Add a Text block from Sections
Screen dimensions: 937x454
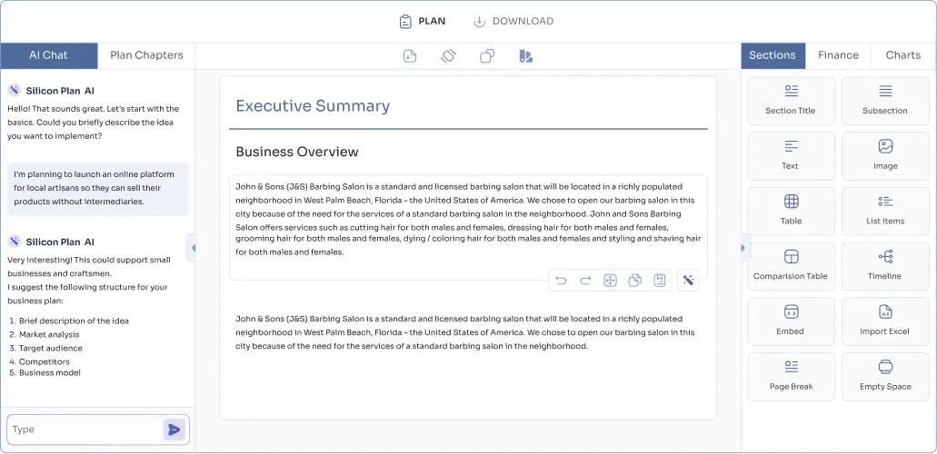[x=792, y=156]
